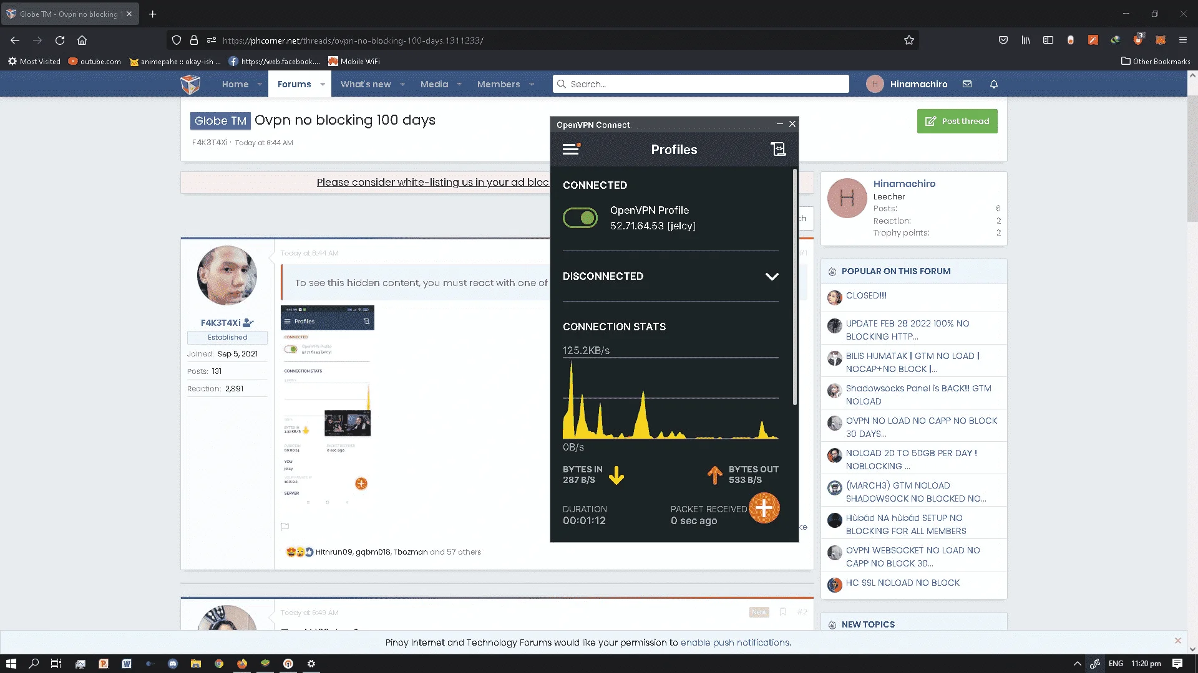Click the ENG language indicator
This screenshot has width=1198, height=673.
pyautogui.click(x=1116, y=664)
